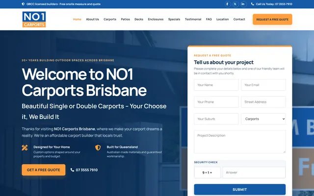
Task: Click the Beautiful Single or Double Carports subheading
Action: (94, 111)
